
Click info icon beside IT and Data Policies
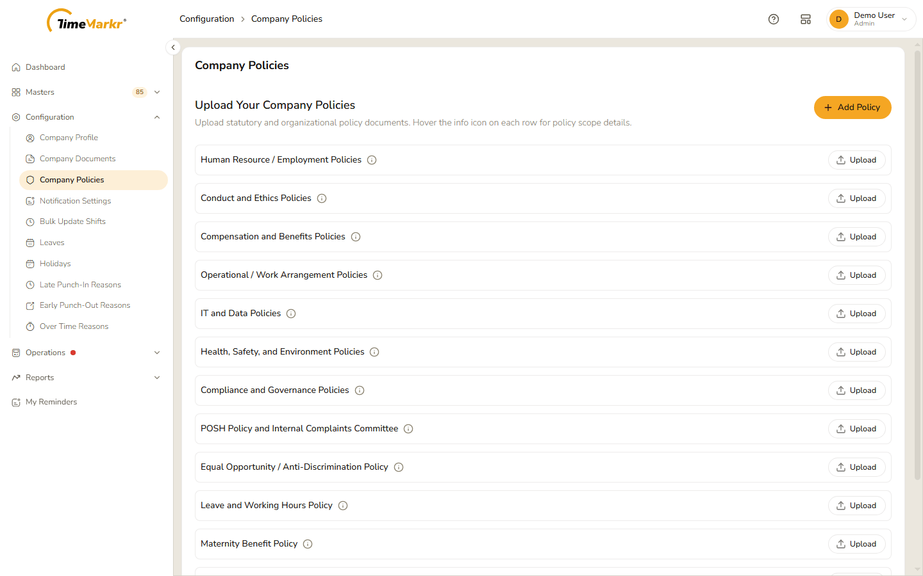coord(291,314)
